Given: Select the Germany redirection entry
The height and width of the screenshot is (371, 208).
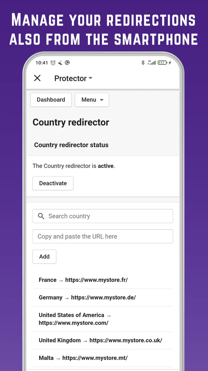Looking at the screenshot, I should [103, 298].
